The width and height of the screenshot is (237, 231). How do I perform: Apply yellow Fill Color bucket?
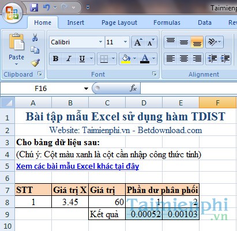126,59
